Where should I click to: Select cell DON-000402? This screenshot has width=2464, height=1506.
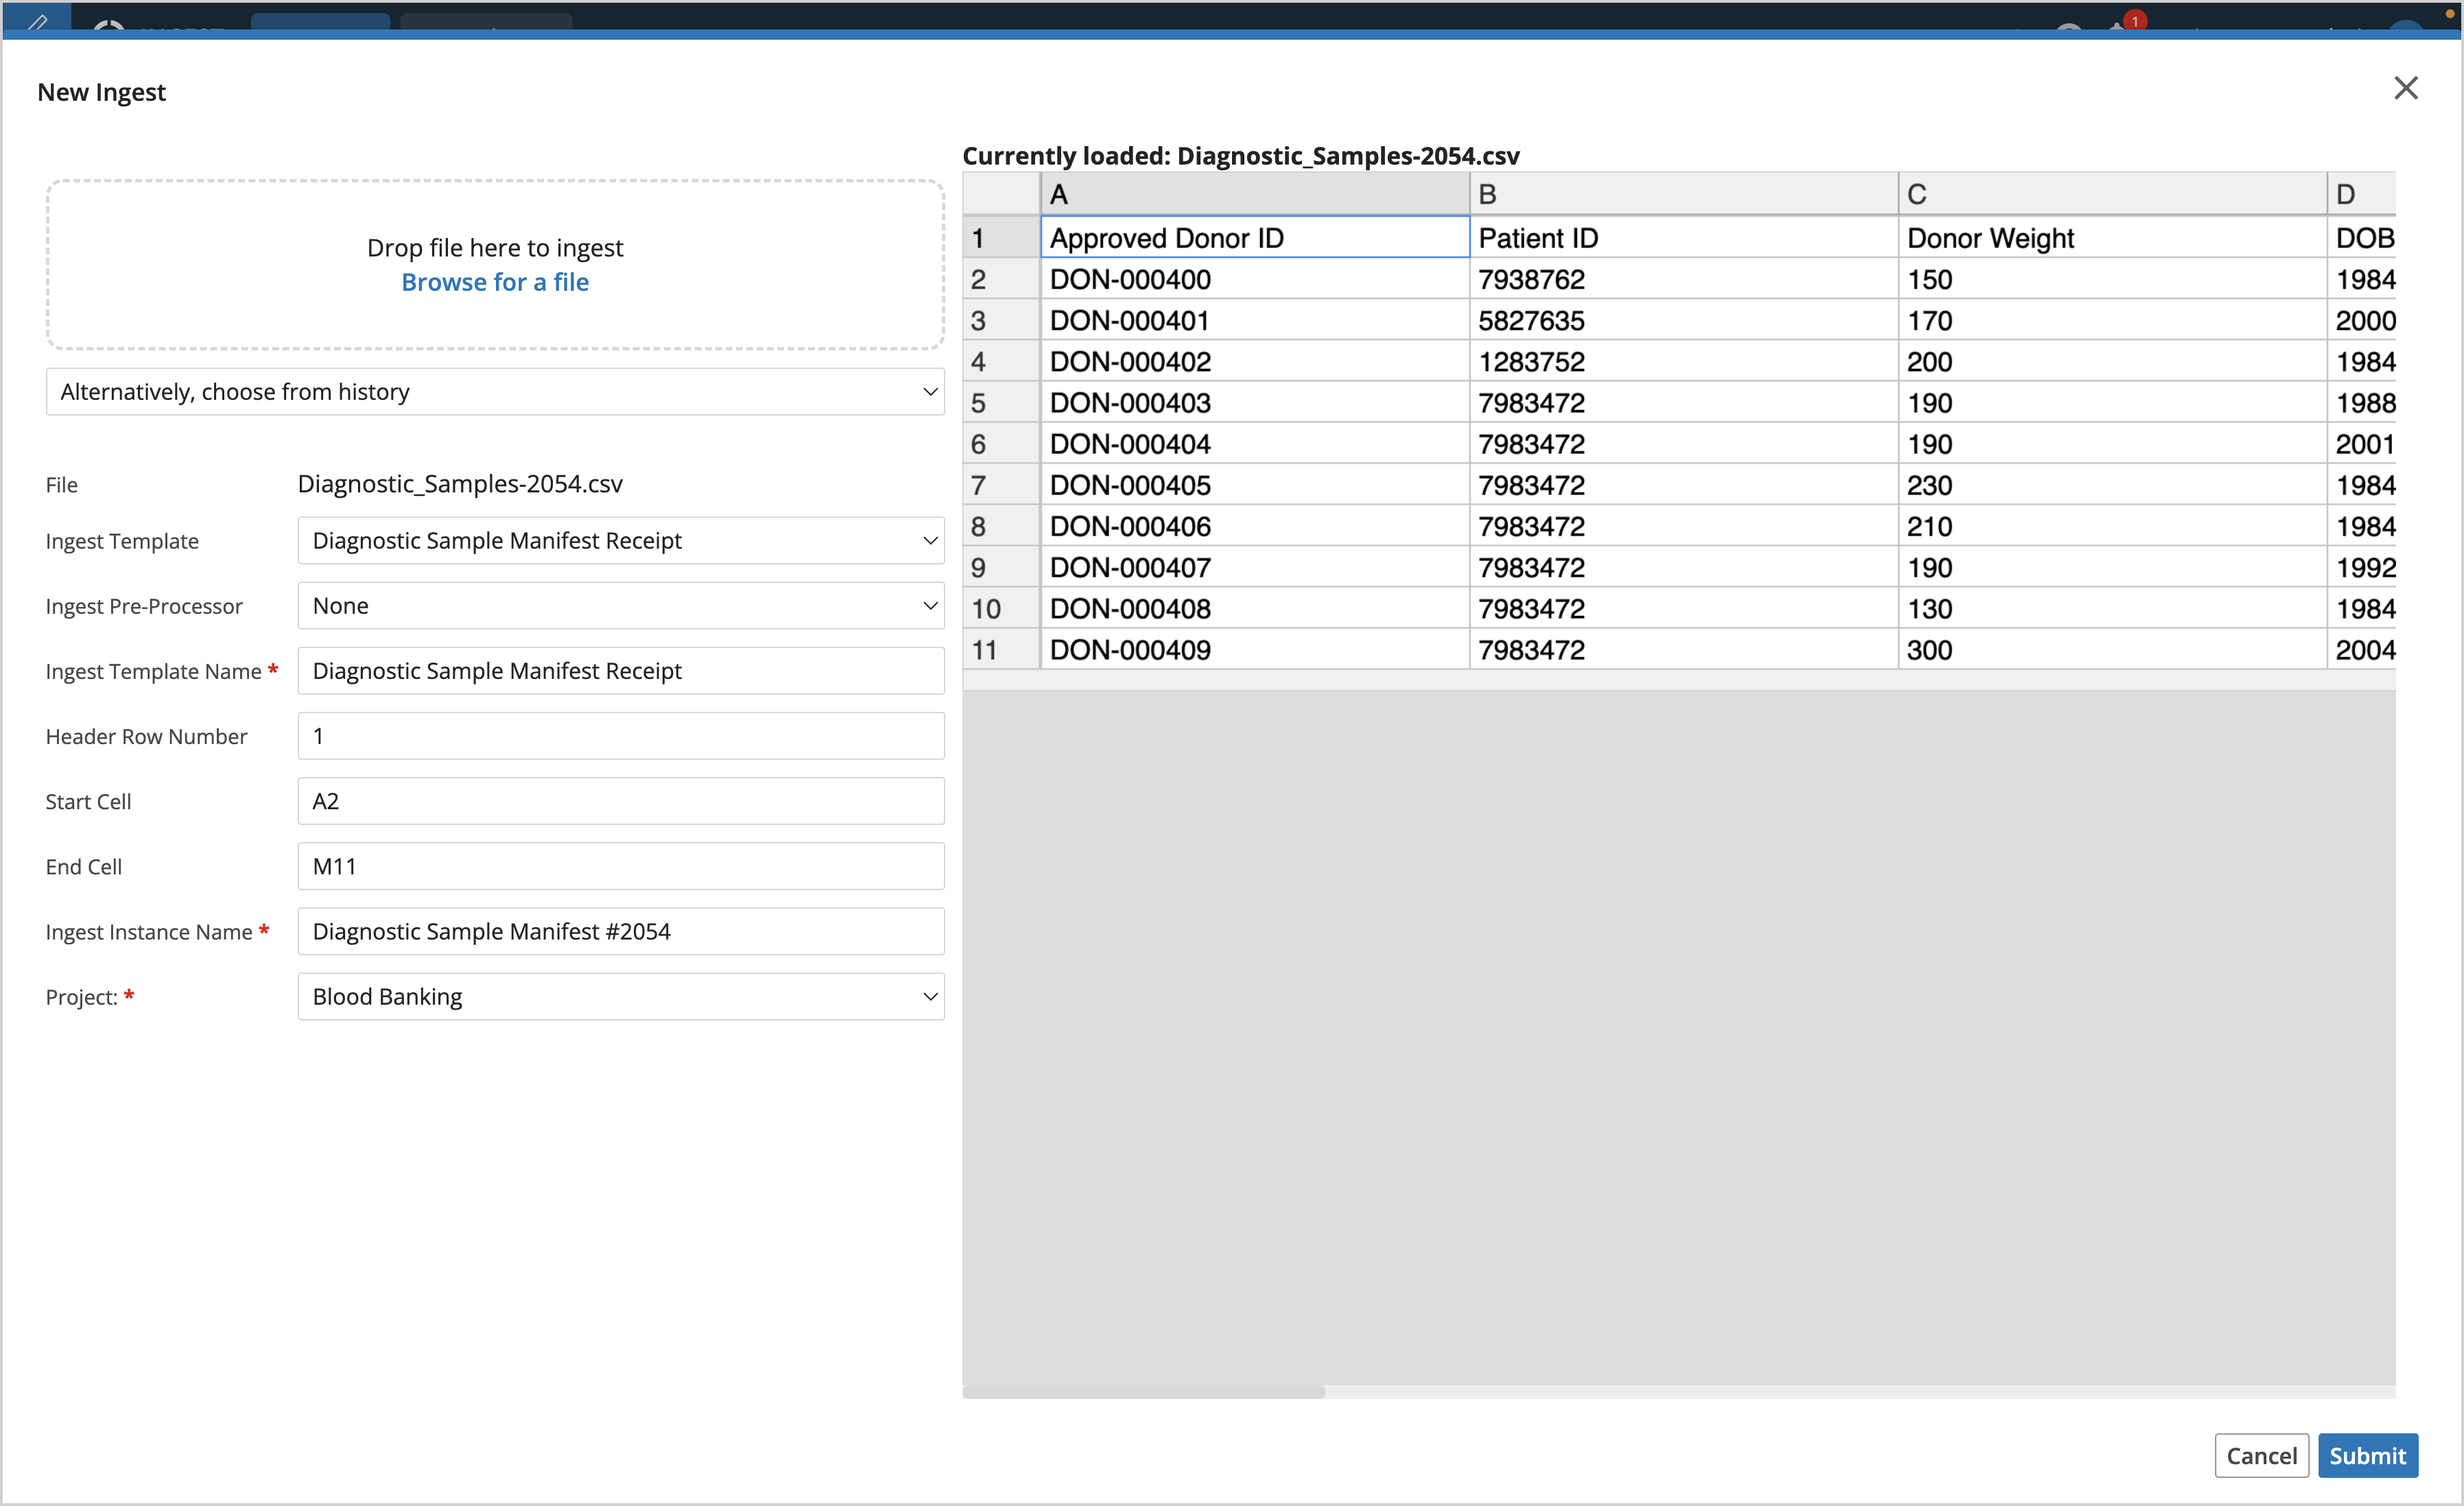click(x=1255, y=361)
